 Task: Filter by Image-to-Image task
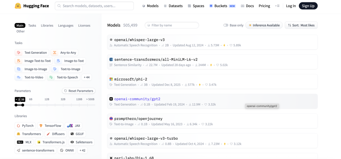pyautogui.click(x=32, y=69)
